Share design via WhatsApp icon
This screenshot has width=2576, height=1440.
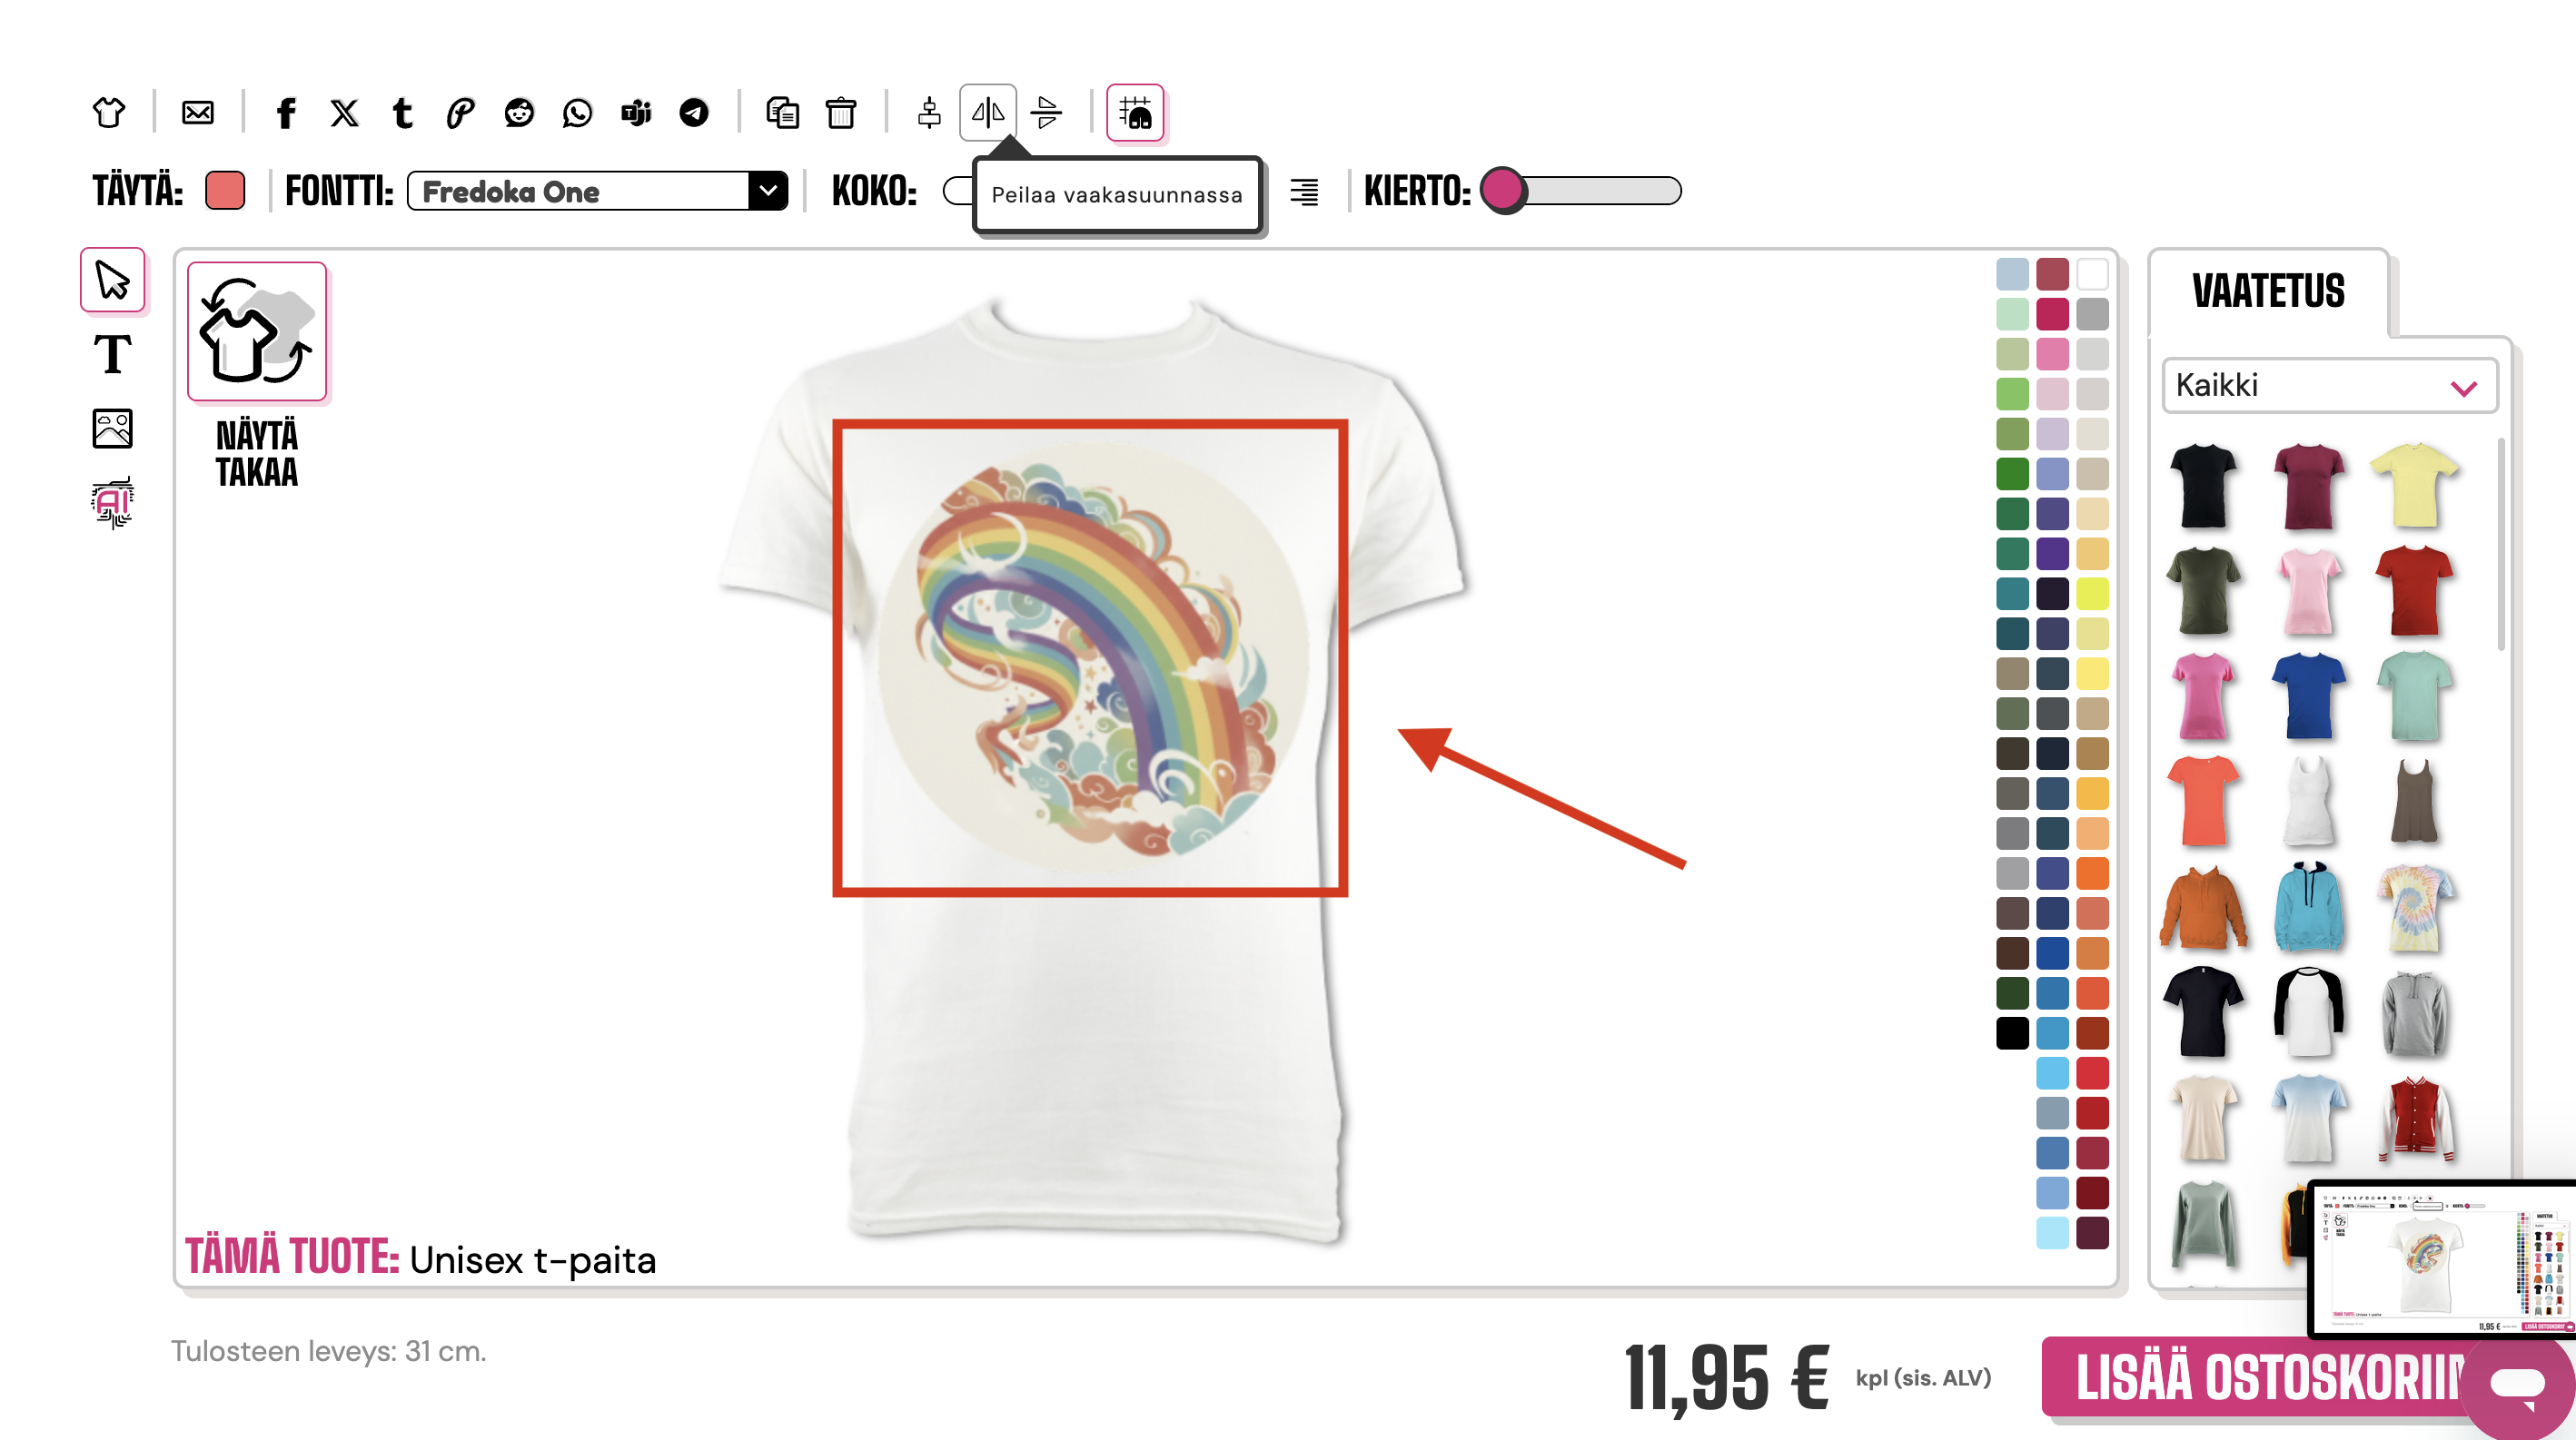pos(577,112)
